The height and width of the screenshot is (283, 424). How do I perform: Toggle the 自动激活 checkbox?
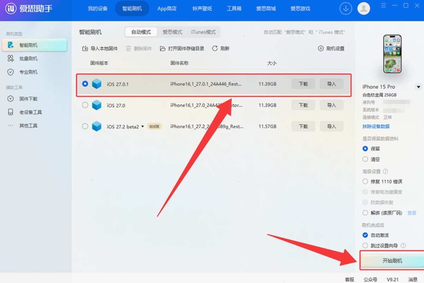click(x=365, y=235)
